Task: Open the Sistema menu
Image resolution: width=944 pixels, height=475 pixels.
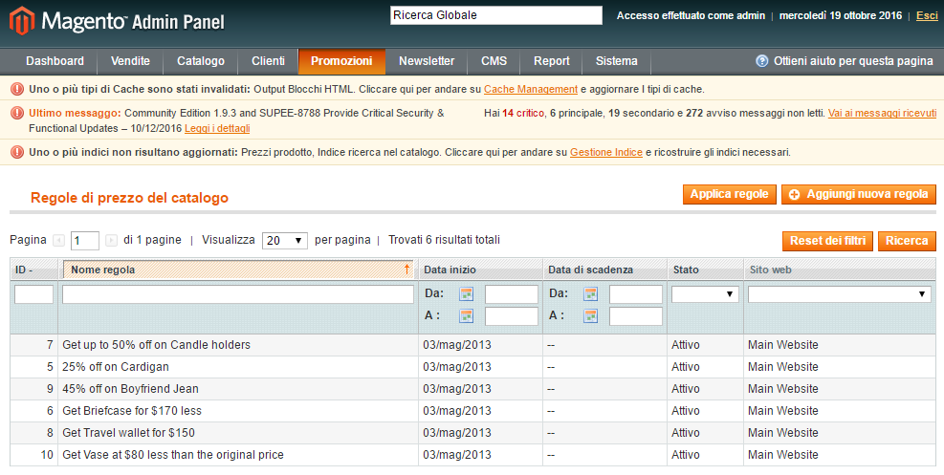Action: 617,61
